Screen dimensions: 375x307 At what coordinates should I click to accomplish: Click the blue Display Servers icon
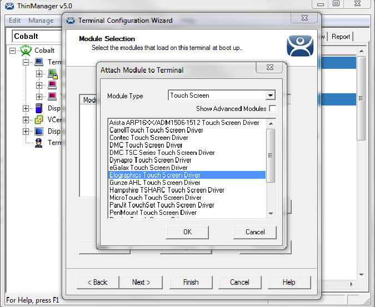coord(39,108)
